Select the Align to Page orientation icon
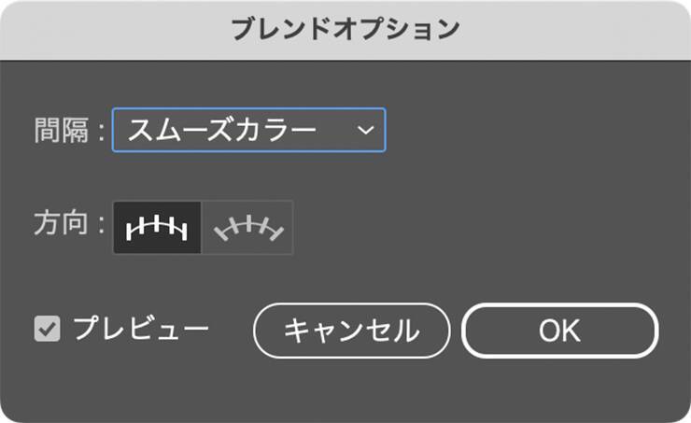The width and height of the screenshot is (691, 423). click(157, 228)
